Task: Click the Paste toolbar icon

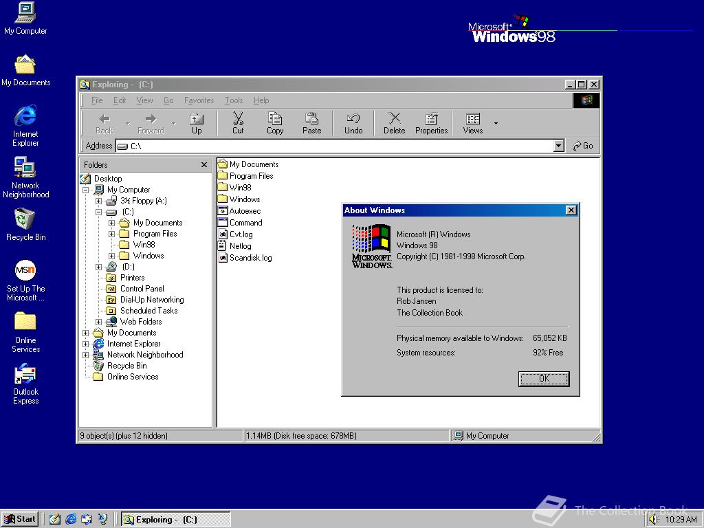Action: 312,123
